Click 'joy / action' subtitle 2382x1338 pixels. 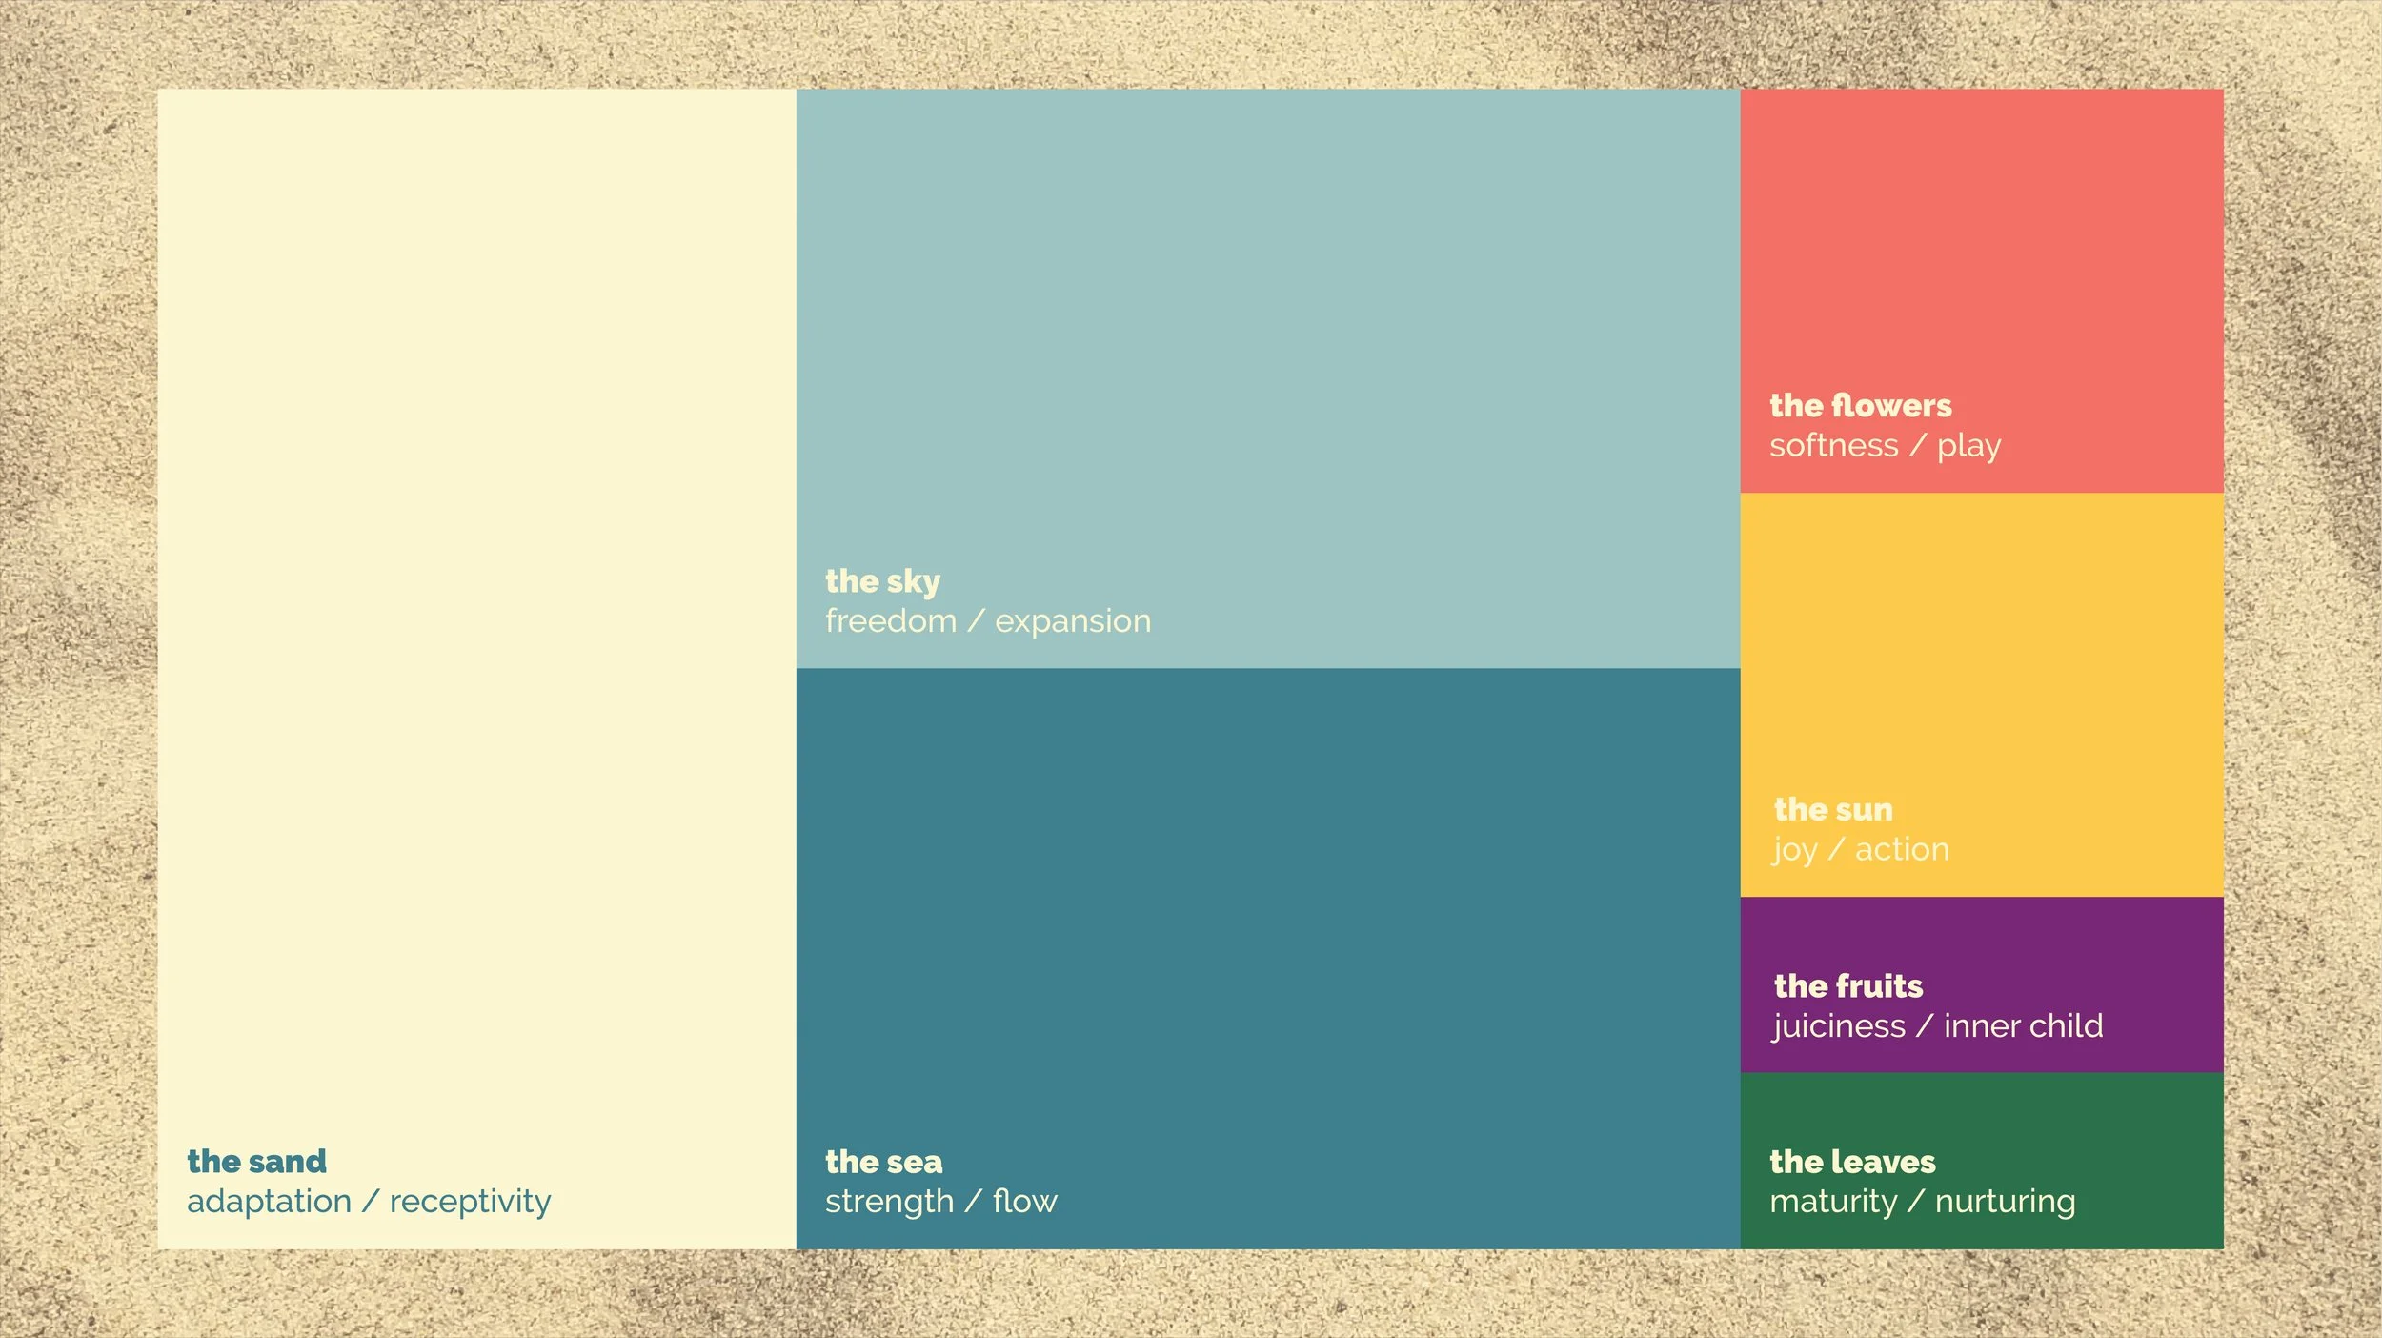pos(1860,849)
